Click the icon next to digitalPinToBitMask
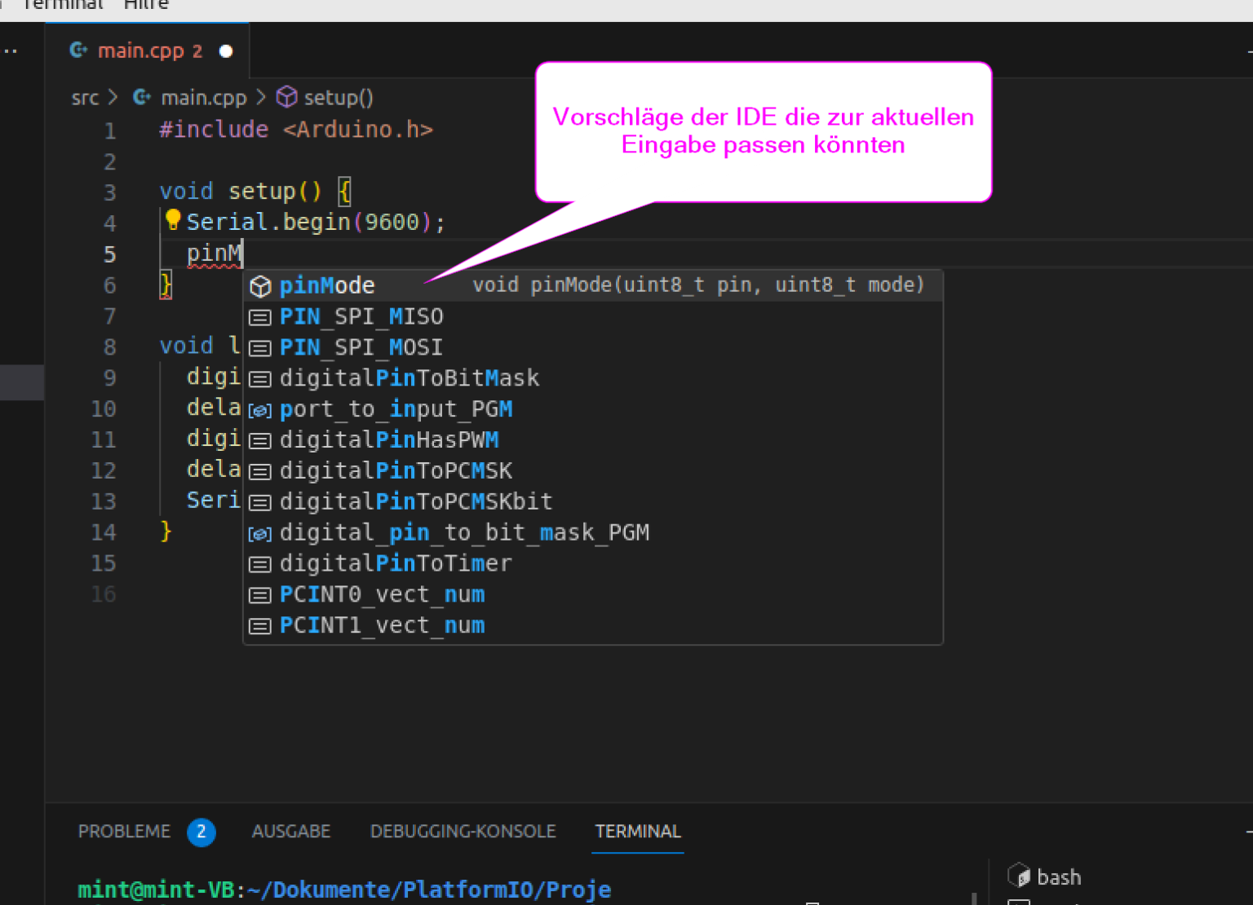The width and height of the screenshot is (1253, 905). 260,378
